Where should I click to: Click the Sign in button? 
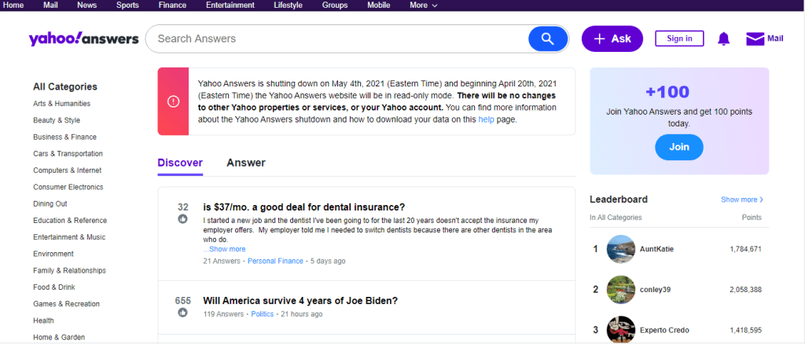679,38
